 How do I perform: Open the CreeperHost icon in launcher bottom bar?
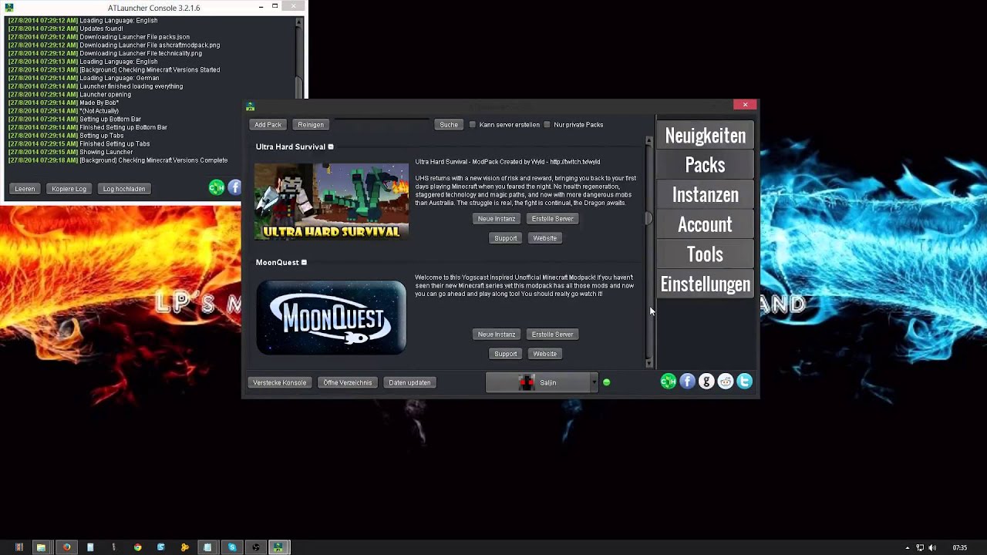[x=669, y=382]
